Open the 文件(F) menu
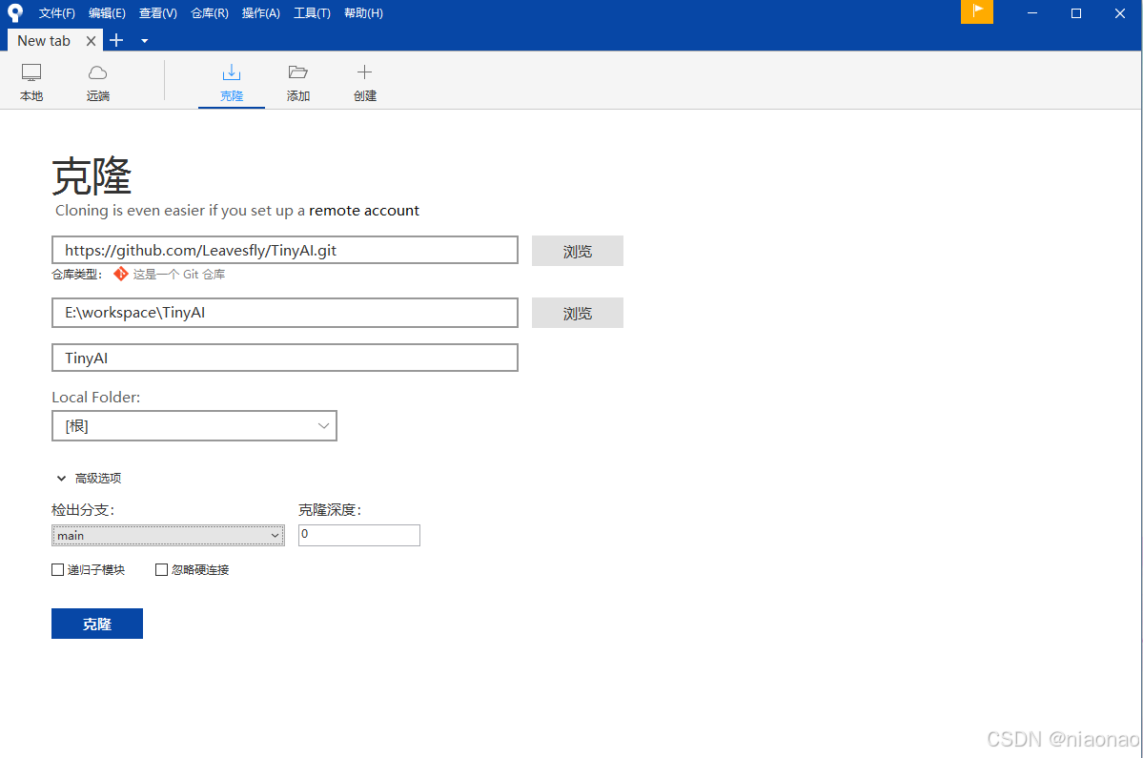Viewport: 1143px width, 758px height. (57, 13)
